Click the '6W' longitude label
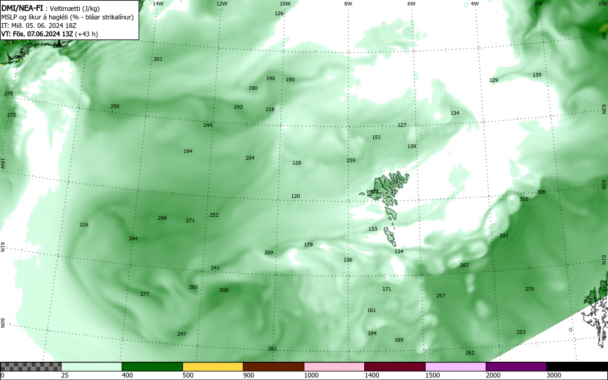 pos(412,4)
